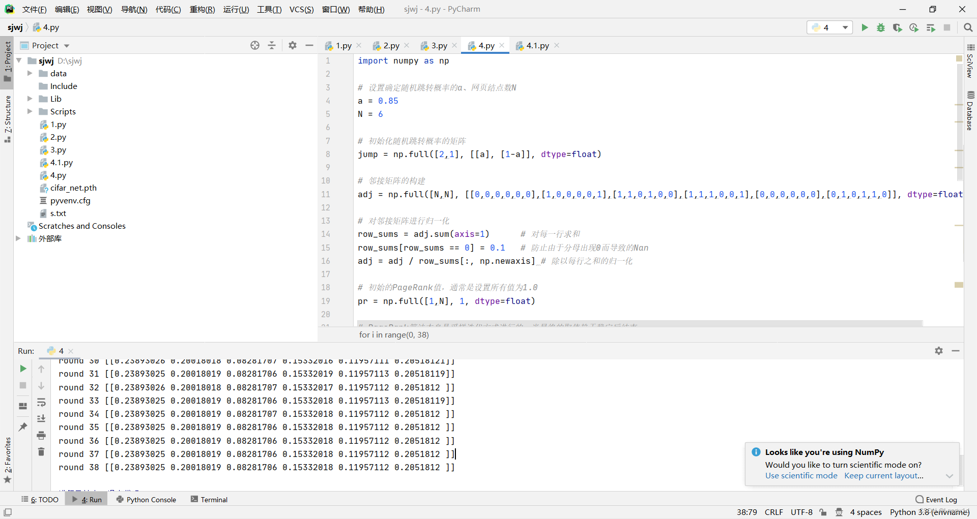Toggle soft-wrap in the Run console

41,403
